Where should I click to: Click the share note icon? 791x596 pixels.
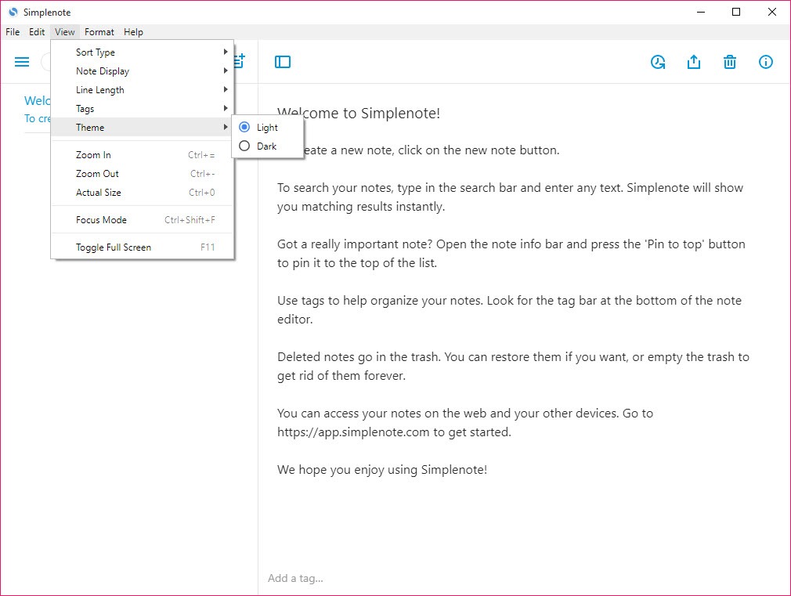click(694, 62)
